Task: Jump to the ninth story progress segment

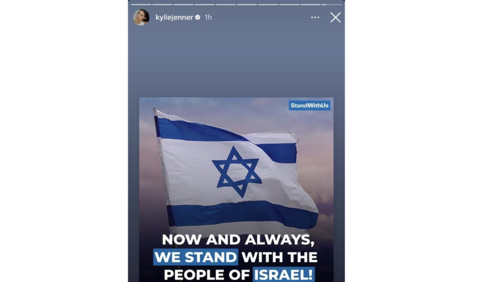Action: click(x=310, y=4)
